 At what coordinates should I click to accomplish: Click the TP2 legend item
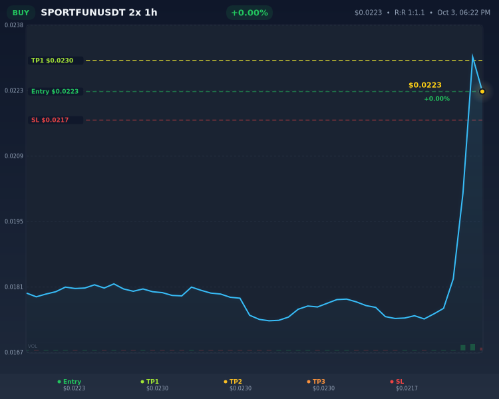[238, 384]
